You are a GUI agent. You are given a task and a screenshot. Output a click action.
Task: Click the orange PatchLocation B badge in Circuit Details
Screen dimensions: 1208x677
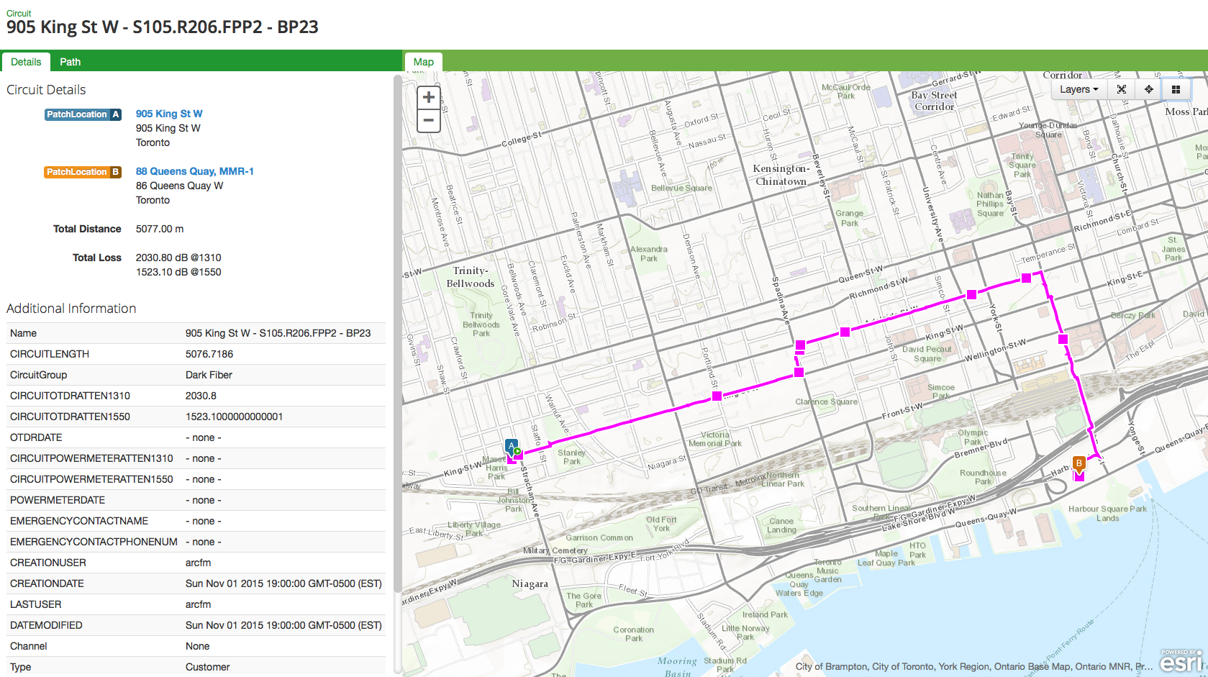click(83, 171)
